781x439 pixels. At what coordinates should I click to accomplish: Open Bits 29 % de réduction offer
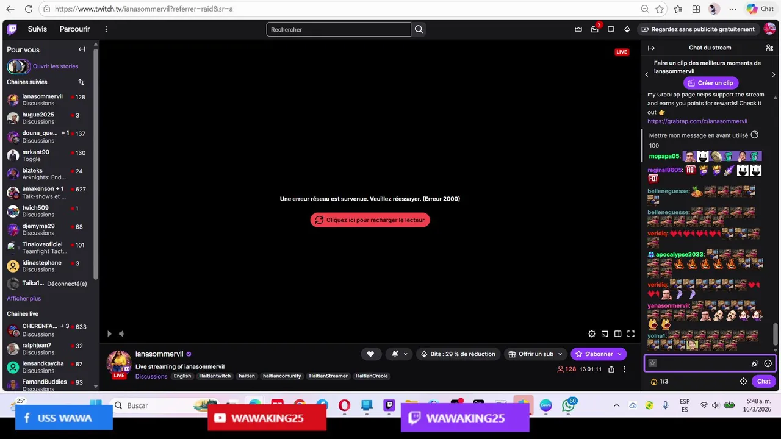click(458, 354)
